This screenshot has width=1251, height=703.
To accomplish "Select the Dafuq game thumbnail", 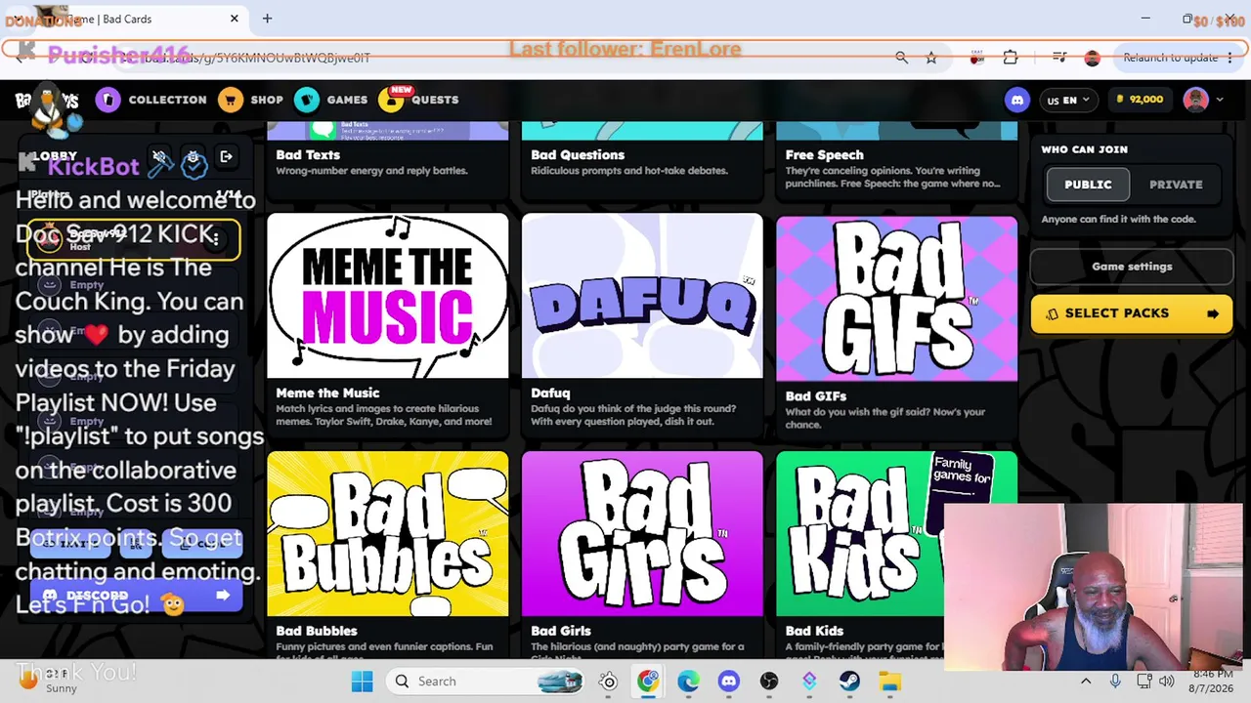I will click(x=642, y=296).
